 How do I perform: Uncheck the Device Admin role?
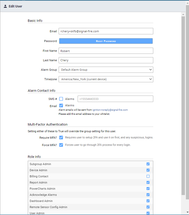coord(148,170)
